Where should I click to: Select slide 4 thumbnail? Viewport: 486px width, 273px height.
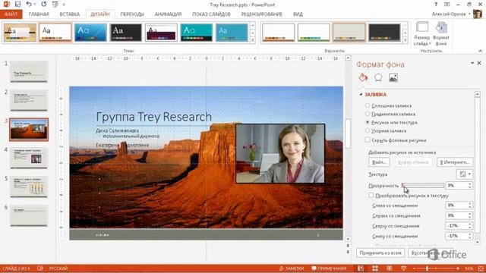tap(29, 158)
